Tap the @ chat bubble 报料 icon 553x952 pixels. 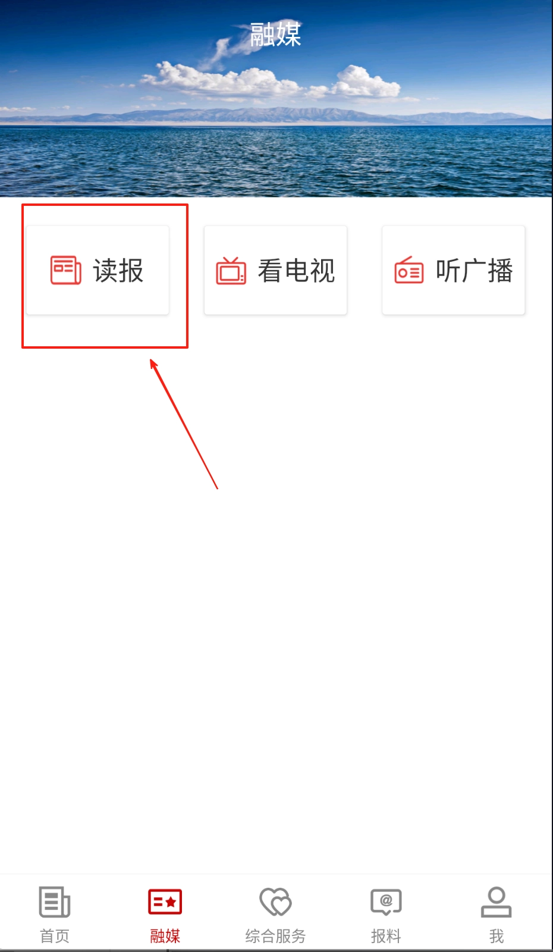point(386,902)
